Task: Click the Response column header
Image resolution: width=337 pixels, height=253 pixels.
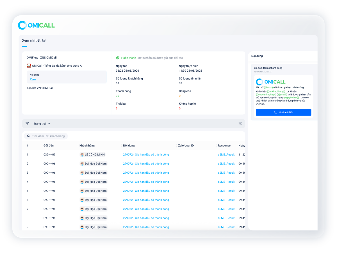Action: tap(224, 146)
